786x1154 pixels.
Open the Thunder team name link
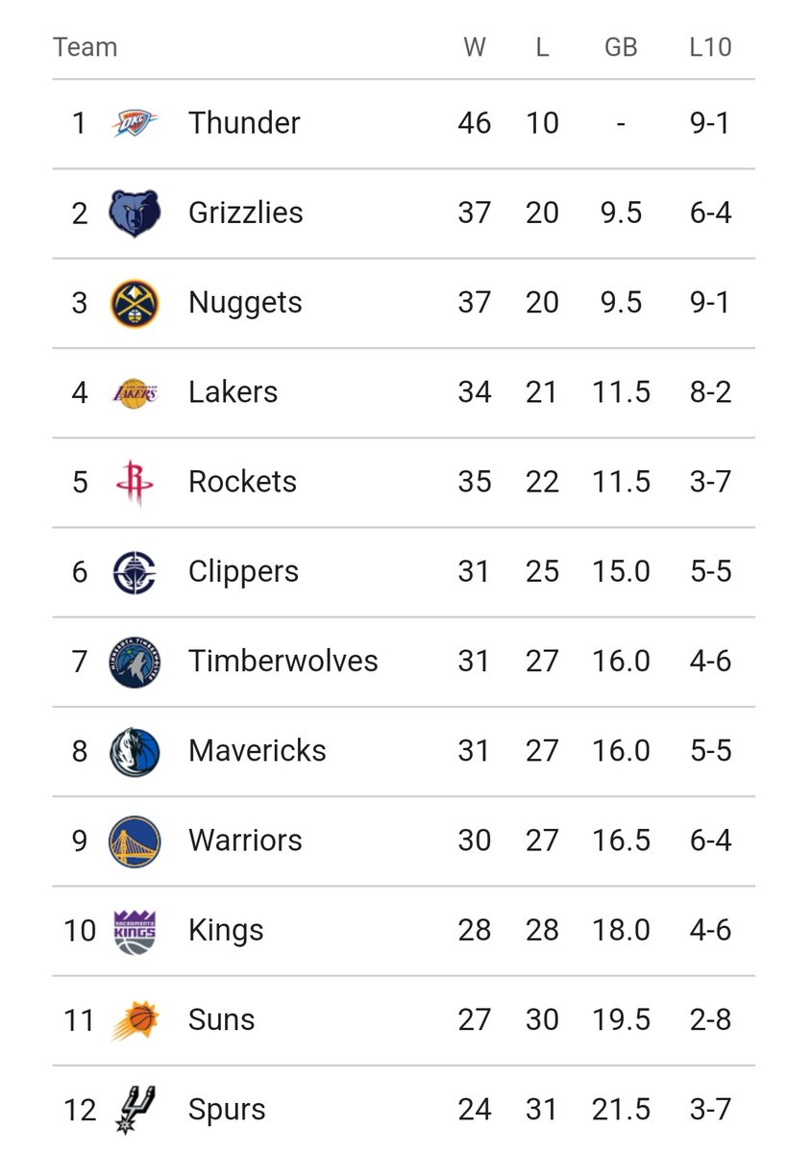pyautogui.click(x=244, y=123)
